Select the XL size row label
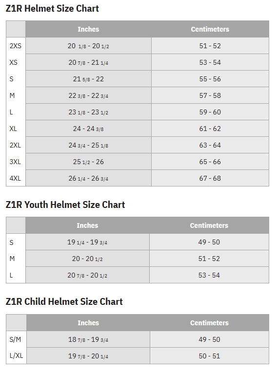The width and height of the screenshot is (278, 373). (x=13, y=129)
